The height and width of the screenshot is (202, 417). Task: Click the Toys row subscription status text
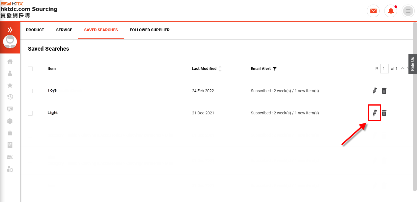pos(285,91)
